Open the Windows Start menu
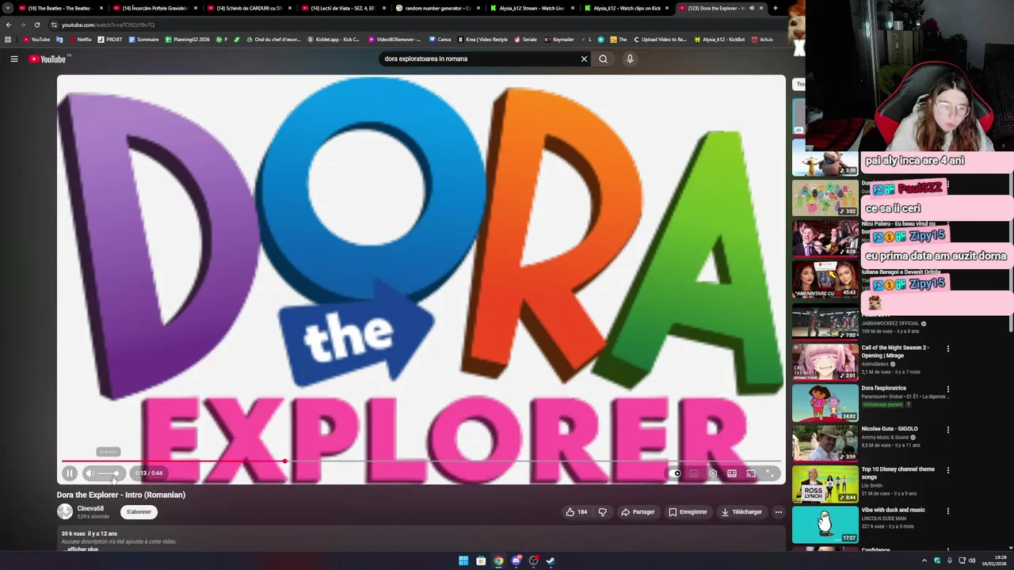Image resolution: width=1014 pixels, height=570 pixels. point(463,561)
